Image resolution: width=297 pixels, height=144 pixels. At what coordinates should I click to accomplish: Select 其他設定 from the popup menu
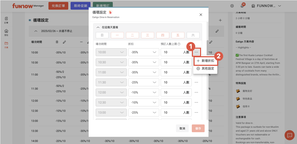205,69
